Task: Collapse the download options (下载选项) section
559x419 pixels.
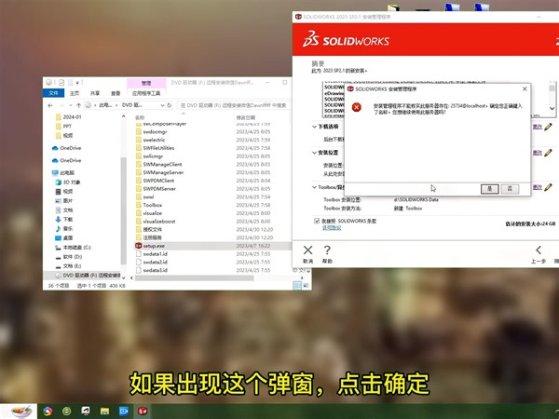Action: click(x=314, y=127)
